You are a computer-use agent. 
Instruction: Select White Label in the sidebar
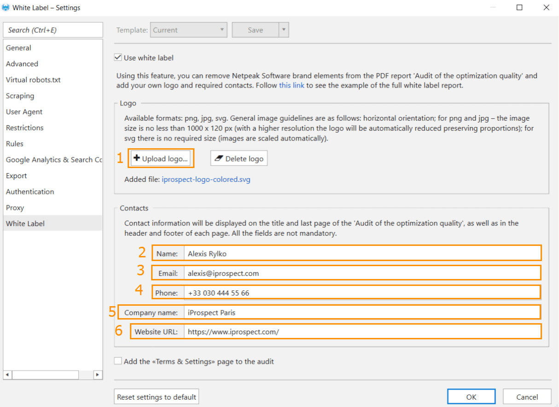pyautogui.click(x=53, y=223)
